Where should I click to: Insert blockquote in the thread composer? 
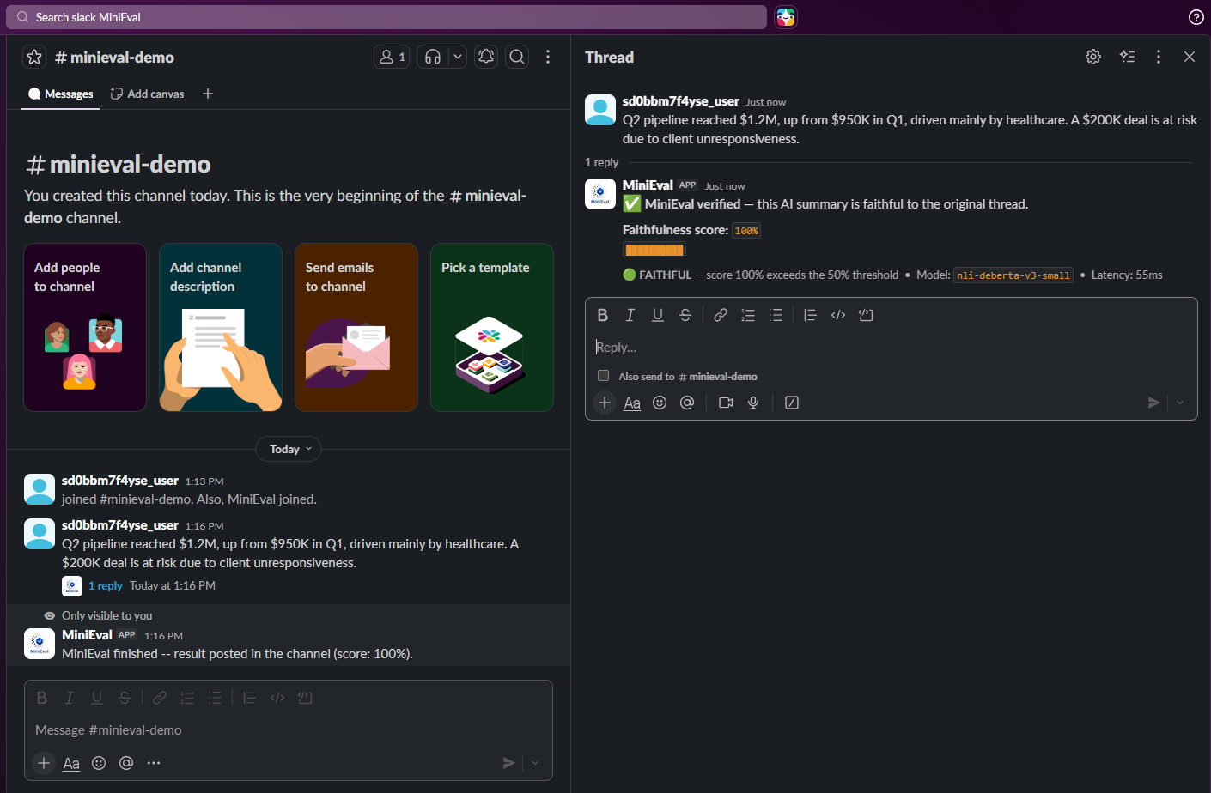point(811,315)
